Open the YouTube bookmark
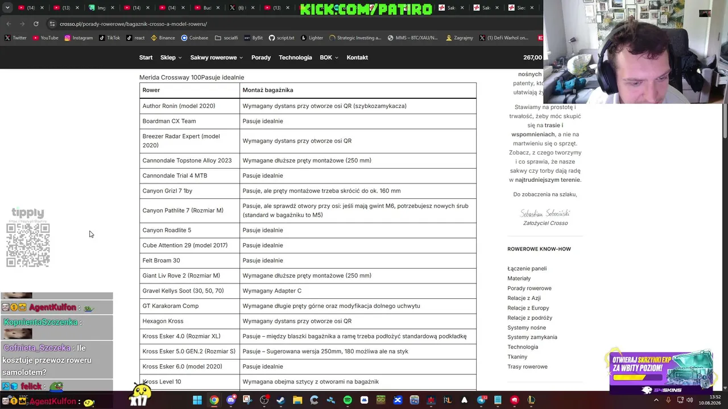The image size is (728, 409). coord(45,38)
